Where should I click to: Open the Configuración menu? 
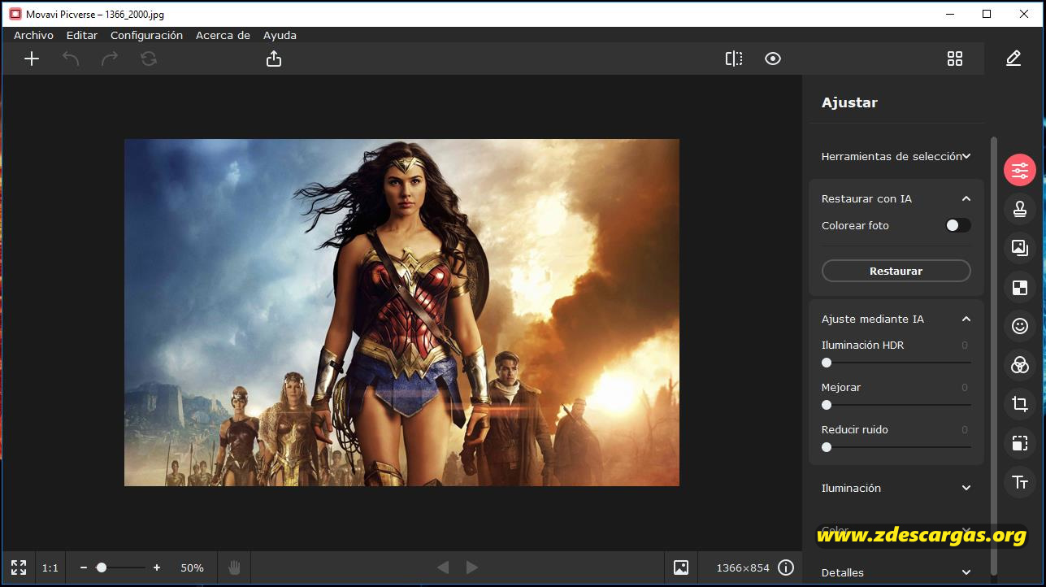[x=146, y=35]
